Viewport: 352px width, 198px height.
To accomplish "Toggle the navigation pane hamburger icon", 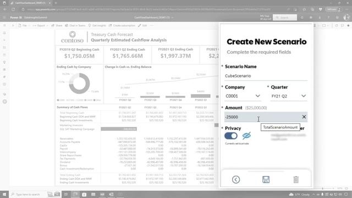I will click(4, 26).
